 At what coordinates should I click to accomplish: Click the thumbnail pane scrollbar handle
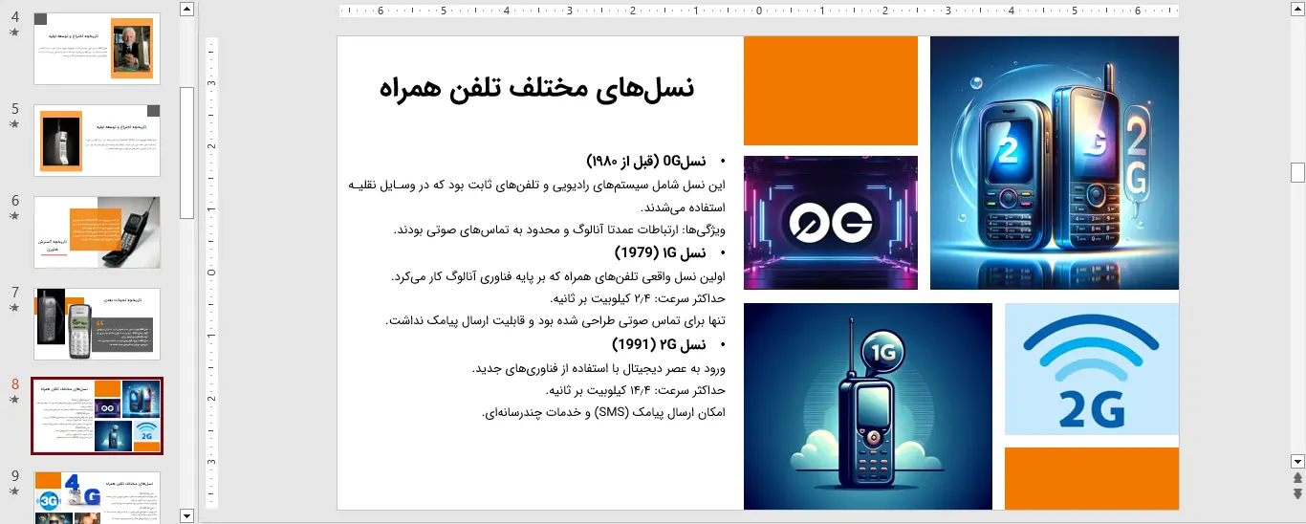187,152
